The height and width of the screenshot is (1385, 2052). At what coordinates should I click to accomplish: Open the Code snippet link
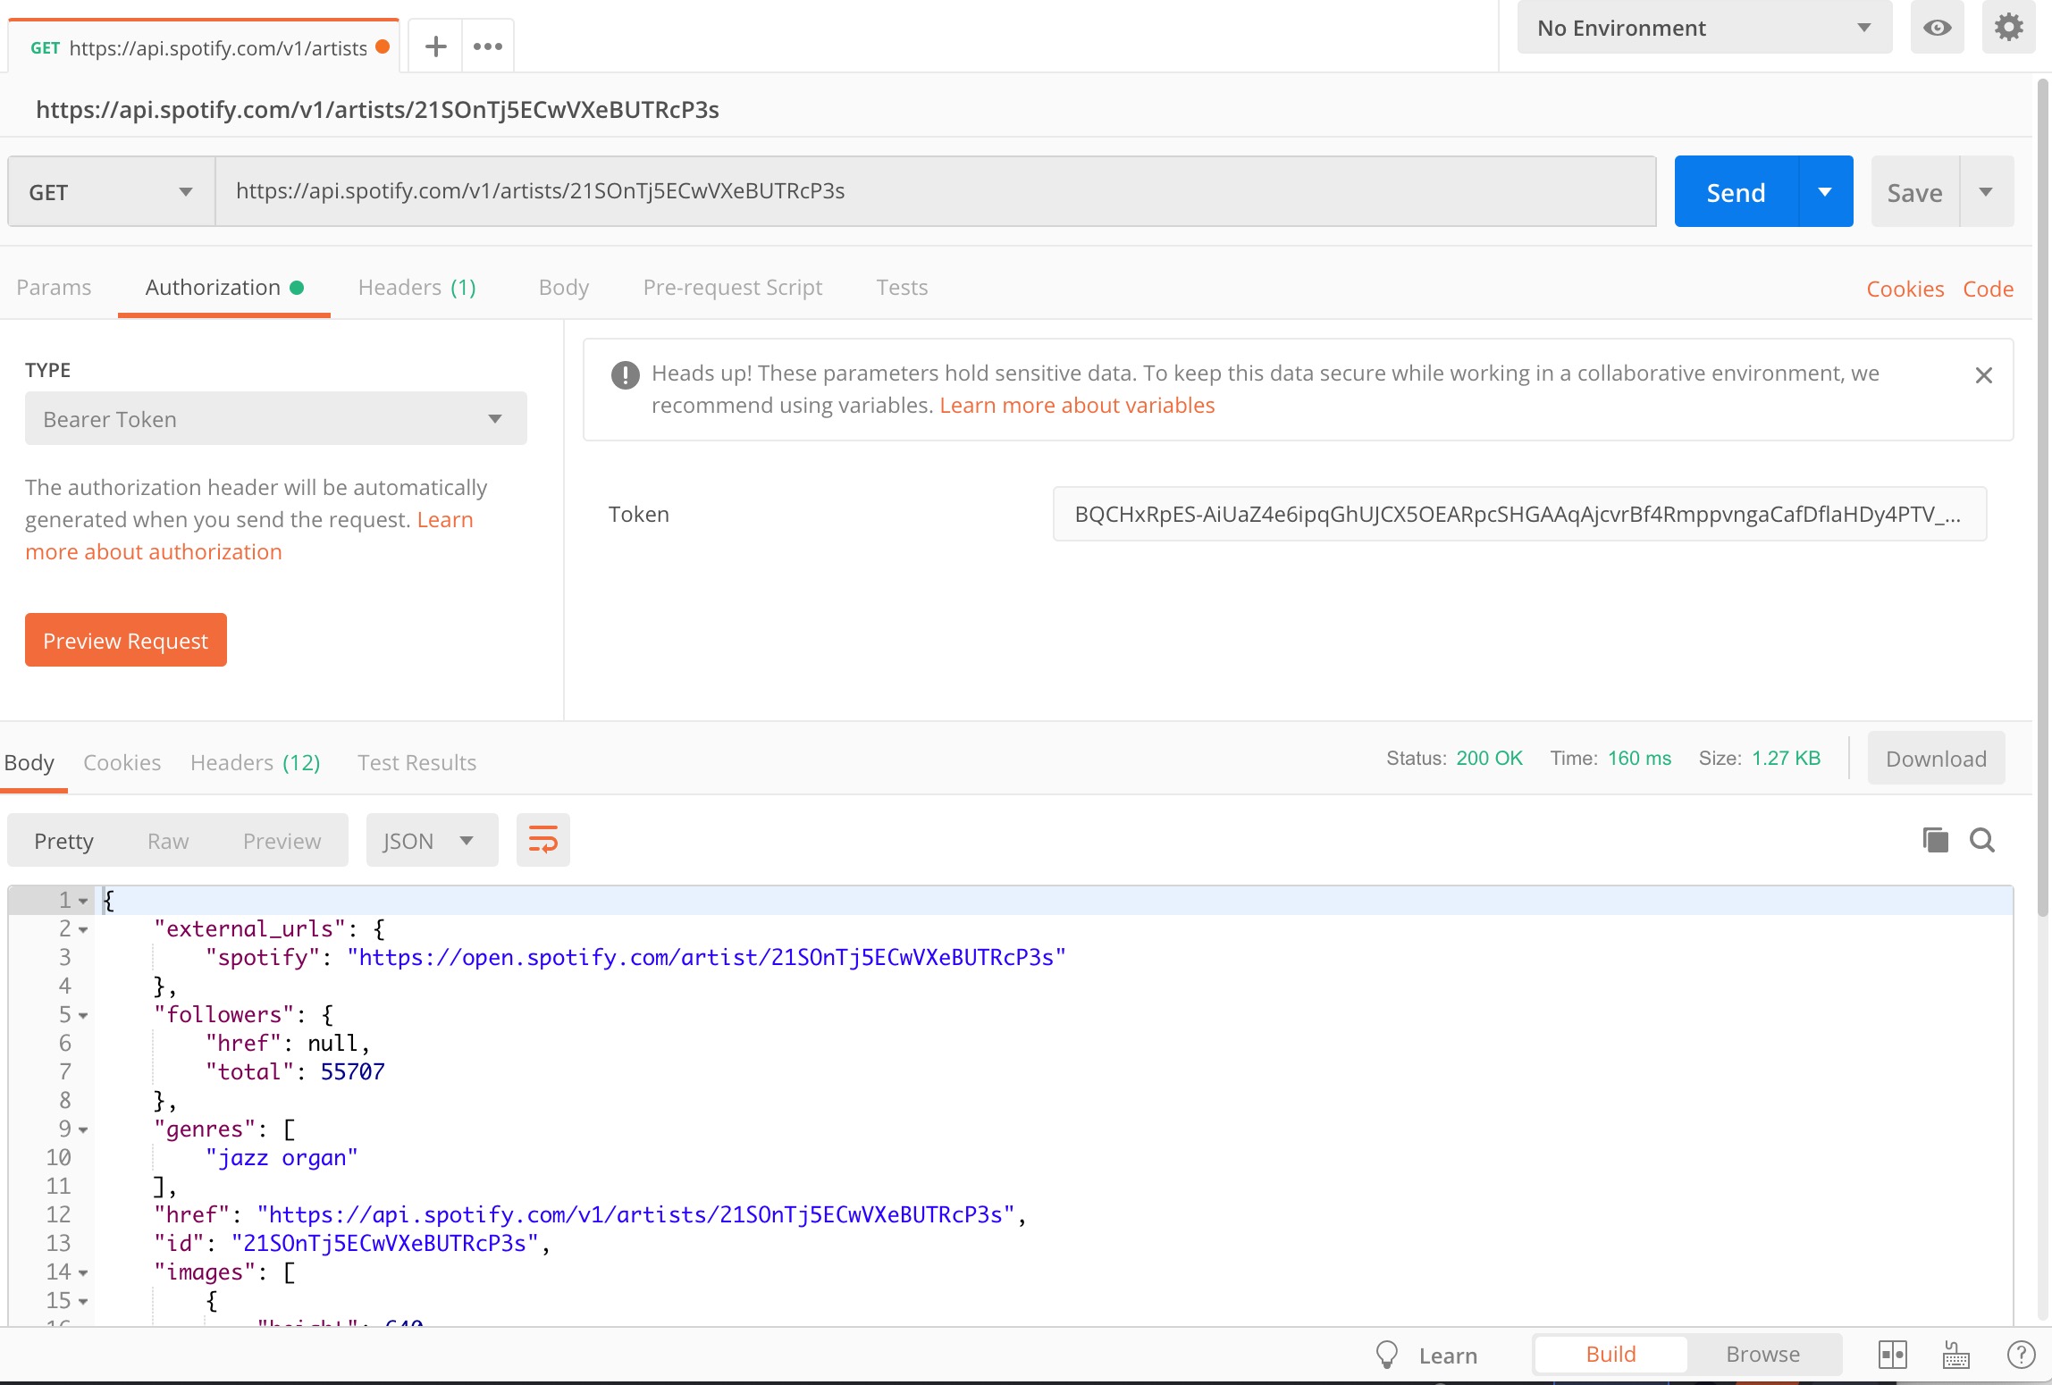1988,290
